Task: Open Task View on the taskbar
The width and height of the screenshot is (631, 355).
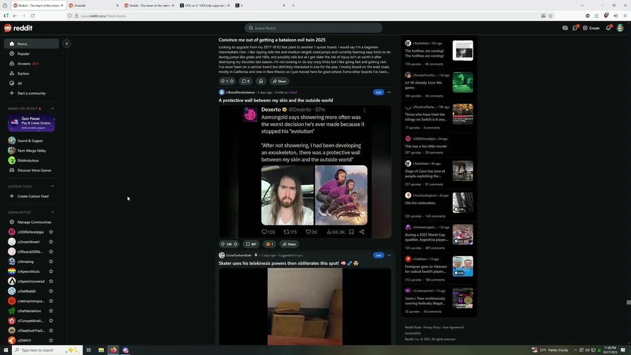Action: (x=89, y=350)
